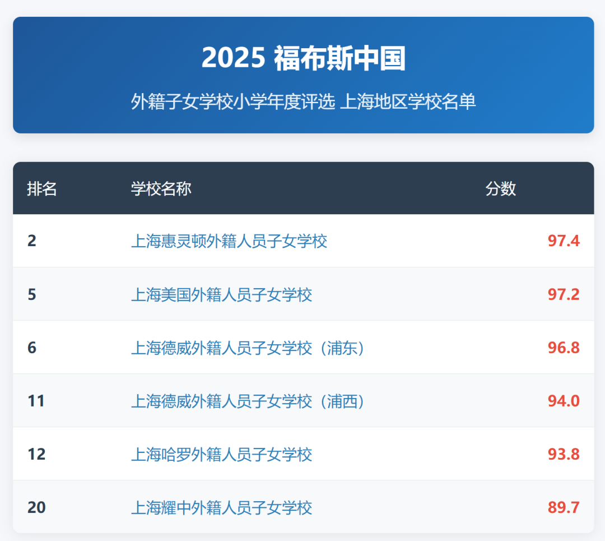605x541 pixels.
Task: Select the score value 89.7
Action: pos(564,508)
